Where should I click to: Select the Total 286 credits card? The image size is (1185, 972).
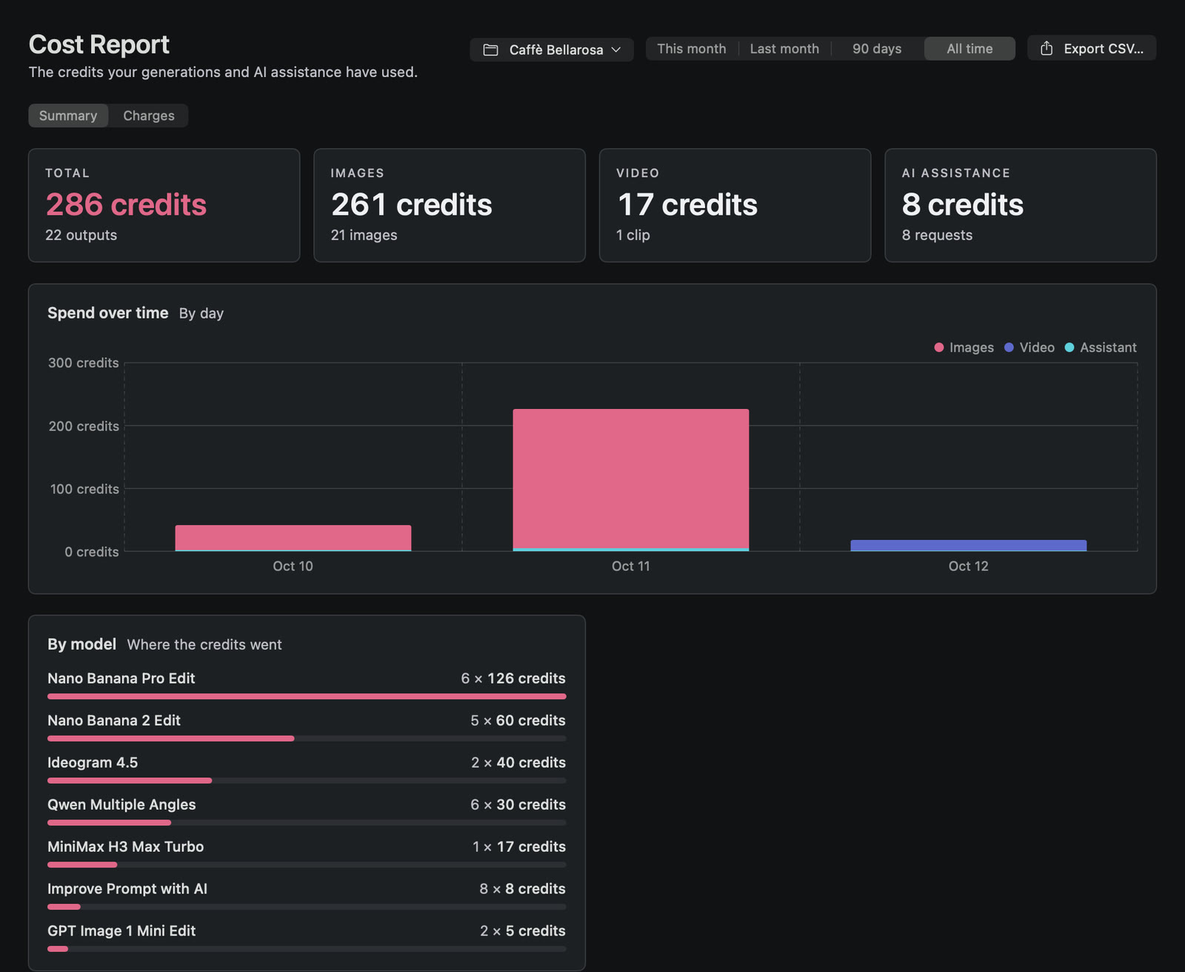(x=164, y=205)
